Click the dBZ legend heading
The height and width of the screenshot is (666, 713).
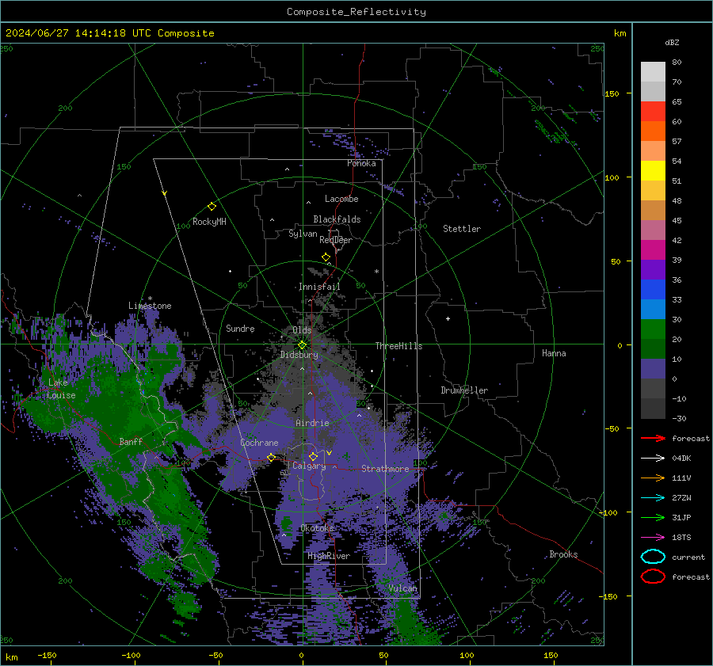(x=672, y=42)
